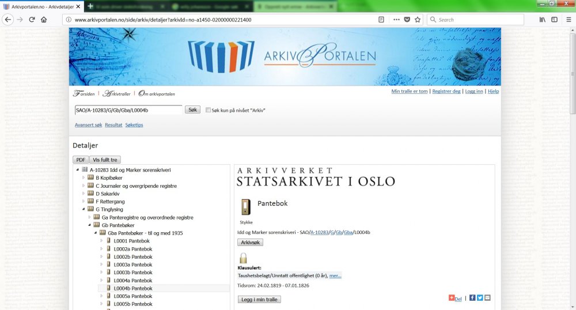Open 'Min tralle er tom' link
This screenshot has height=310, width=576.
(x=409, y=91)
